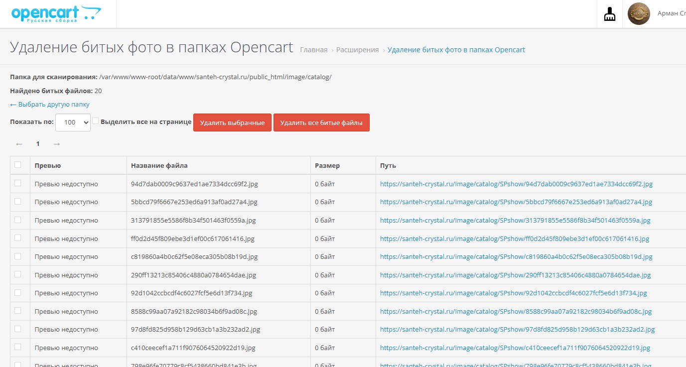Click '← Выбрать другую папку' link
686x367 pixels.
pos(50,105)
